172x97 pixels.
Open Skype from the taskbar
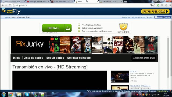(x=27, y=95)
